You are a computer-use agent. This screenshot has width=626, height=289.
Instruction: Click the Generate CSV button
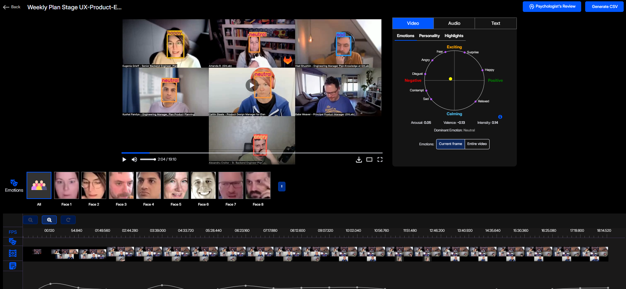(604, 7)
